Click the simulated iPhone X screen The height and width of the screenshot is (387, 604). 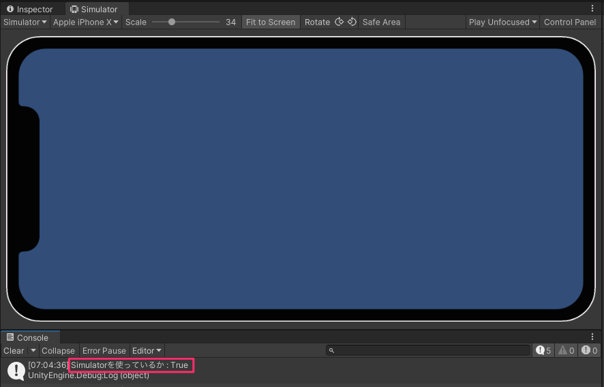301,179
